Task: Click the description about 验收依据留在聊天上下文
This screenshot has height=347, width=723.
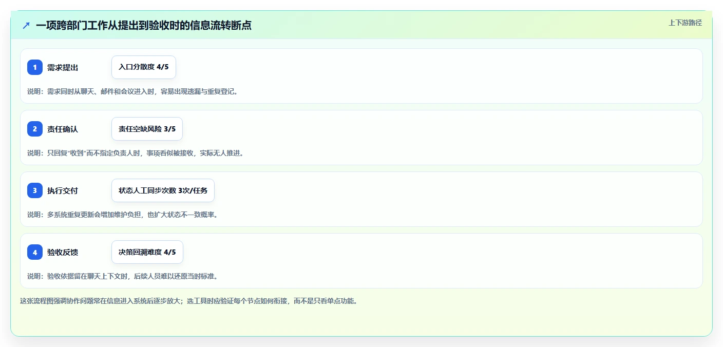Action: pyautogui.click(x=123, y=276)
